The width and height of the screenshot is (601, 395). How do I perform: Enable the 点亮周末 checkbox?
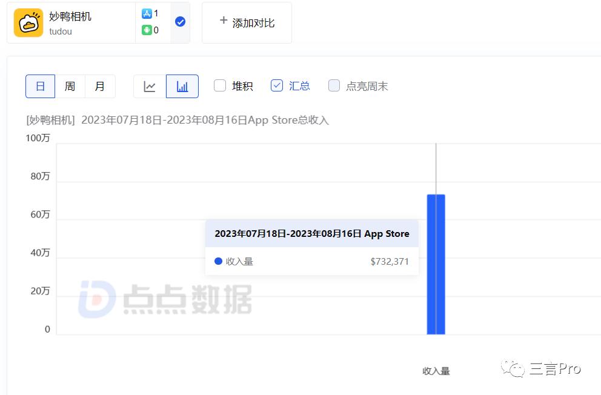click(334, 85)
